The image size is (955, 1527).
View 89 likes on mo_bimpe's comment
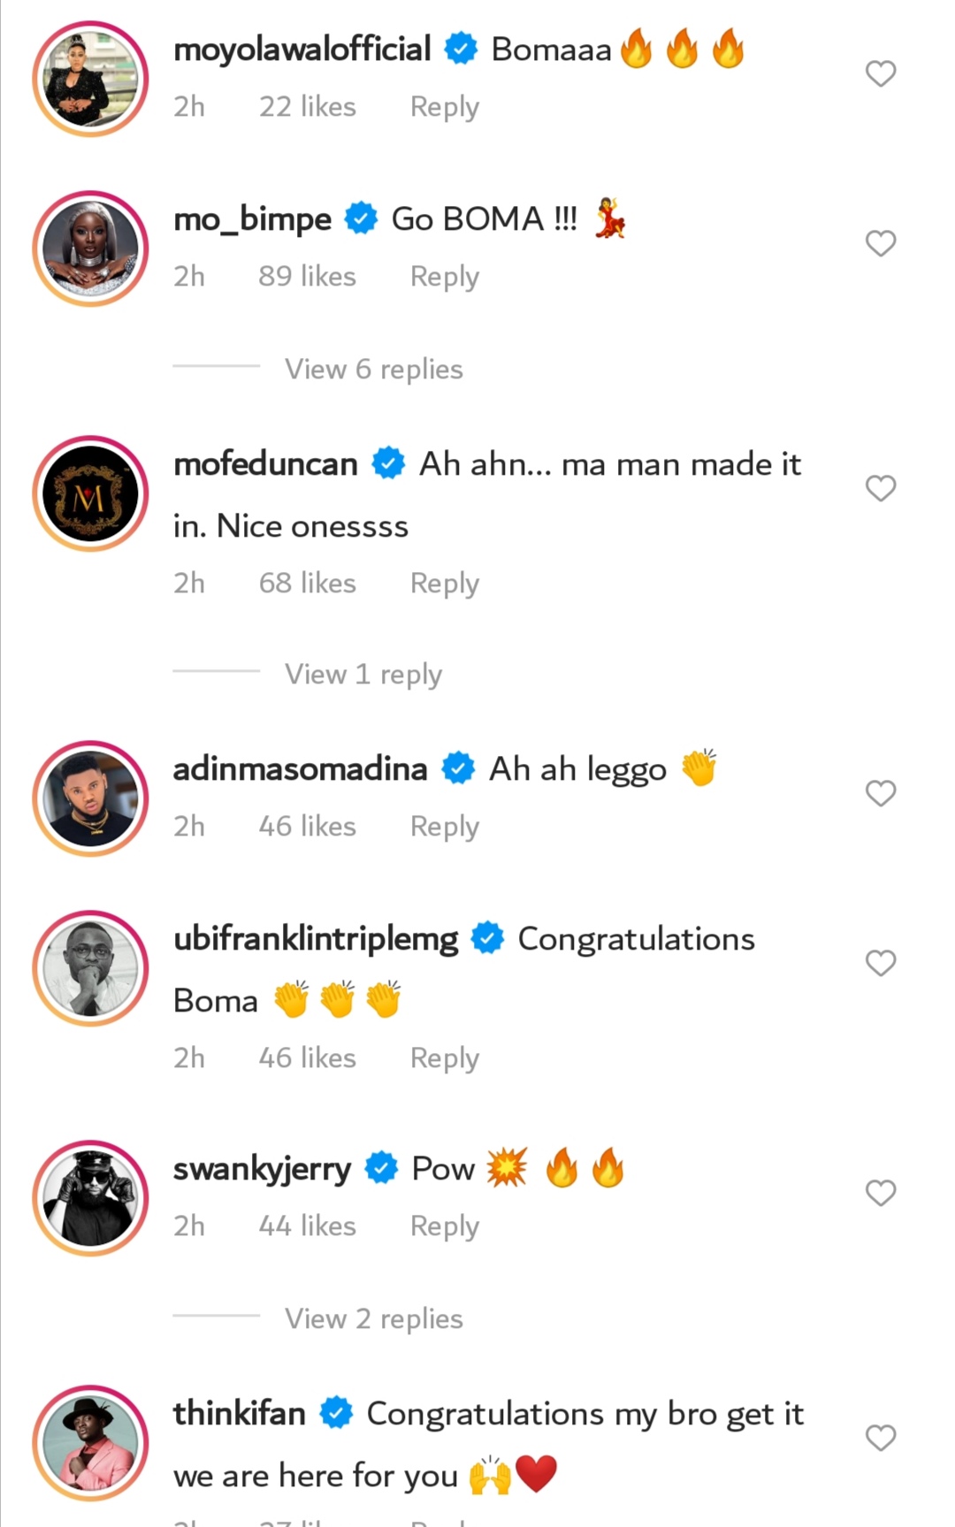click(x=307, y=277)
